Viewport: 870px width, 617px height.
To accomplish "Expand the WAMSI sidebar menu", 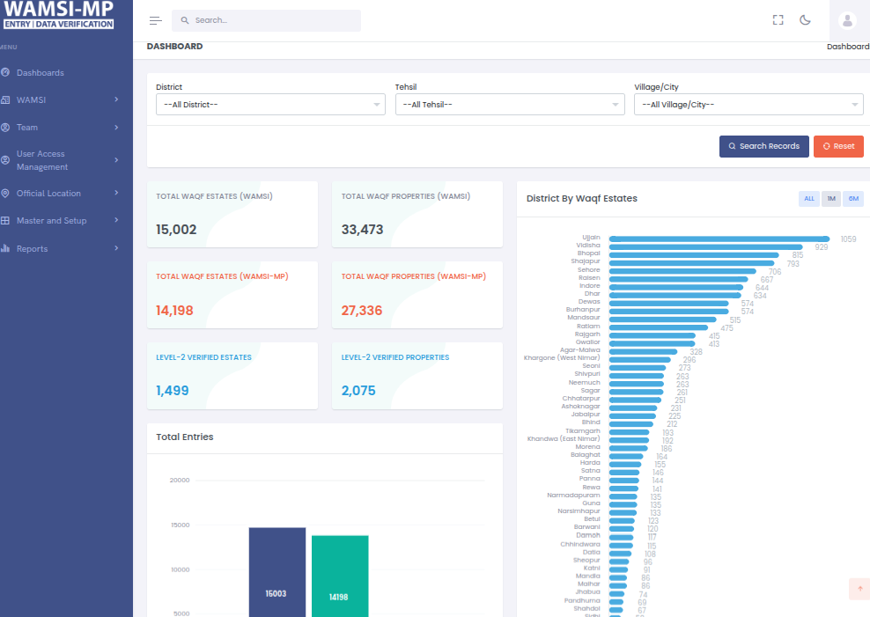I will click(x=62, y=100).
